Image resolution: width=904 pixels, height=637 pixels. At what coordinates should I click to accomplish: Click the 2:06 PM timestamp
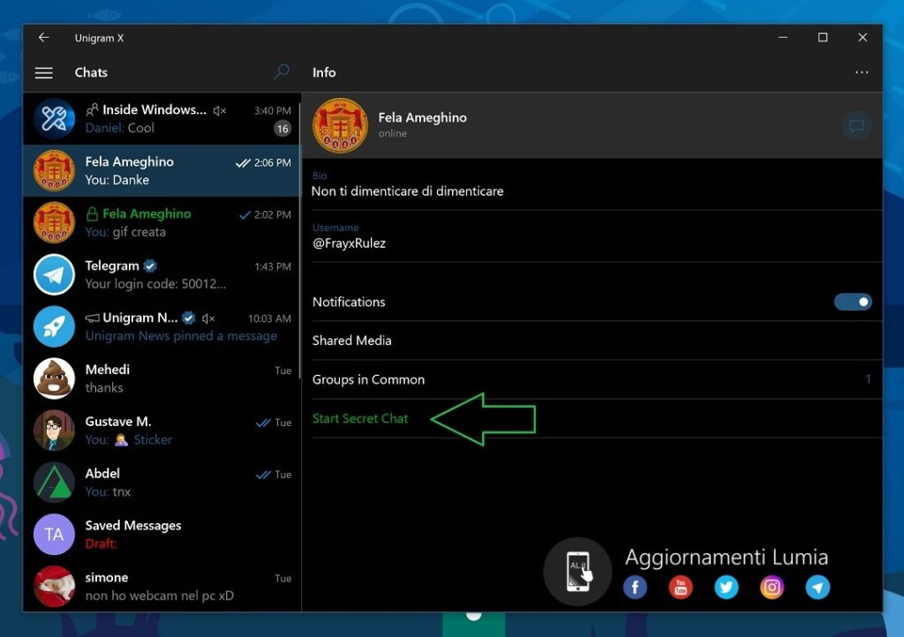pos(273,162)
